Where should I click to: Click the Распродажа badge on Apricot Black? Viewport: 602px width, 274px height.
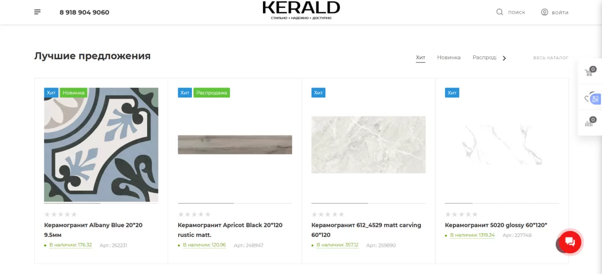tap(212, 93)
